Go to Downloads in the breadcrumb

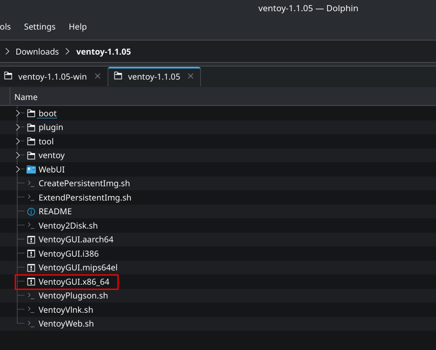pyautogui.click(x=37, y=52)
